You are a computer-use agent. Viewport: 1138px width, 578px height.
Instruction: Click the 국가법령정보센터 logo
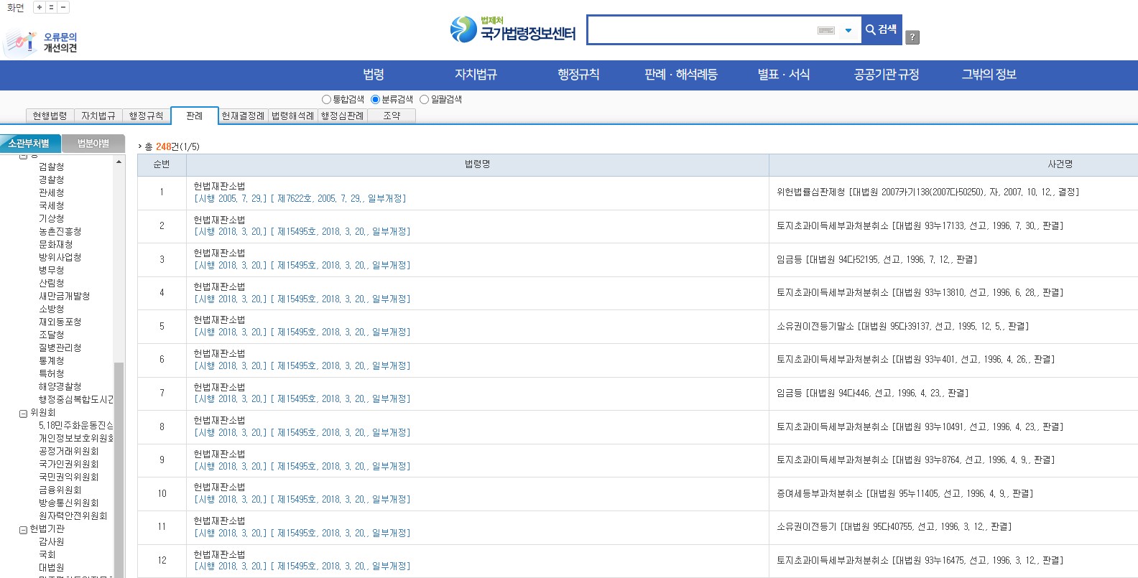coord(513,29)
